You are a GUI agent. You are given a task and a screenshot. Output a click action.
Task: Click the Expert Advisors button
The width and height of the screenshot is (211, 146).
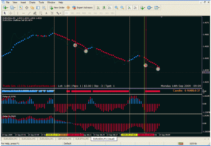point(82,8)
